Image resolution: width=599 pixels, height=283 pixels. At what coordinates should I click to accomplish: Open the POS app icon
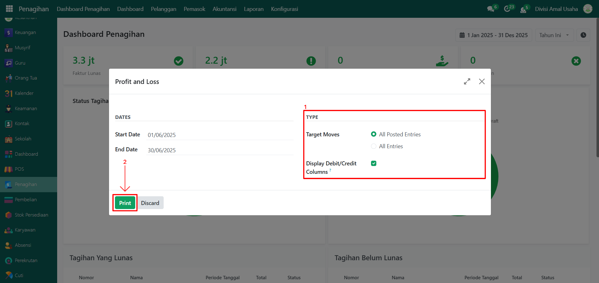[x=8, y=169]
